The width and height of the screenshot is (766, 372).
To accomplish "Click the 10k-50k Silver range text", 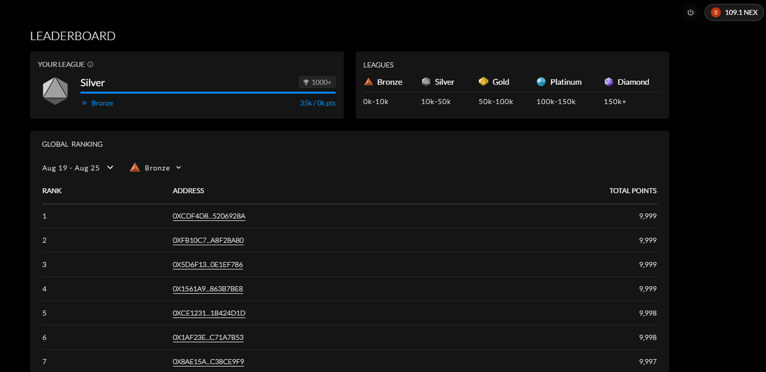I will (437, 101).
